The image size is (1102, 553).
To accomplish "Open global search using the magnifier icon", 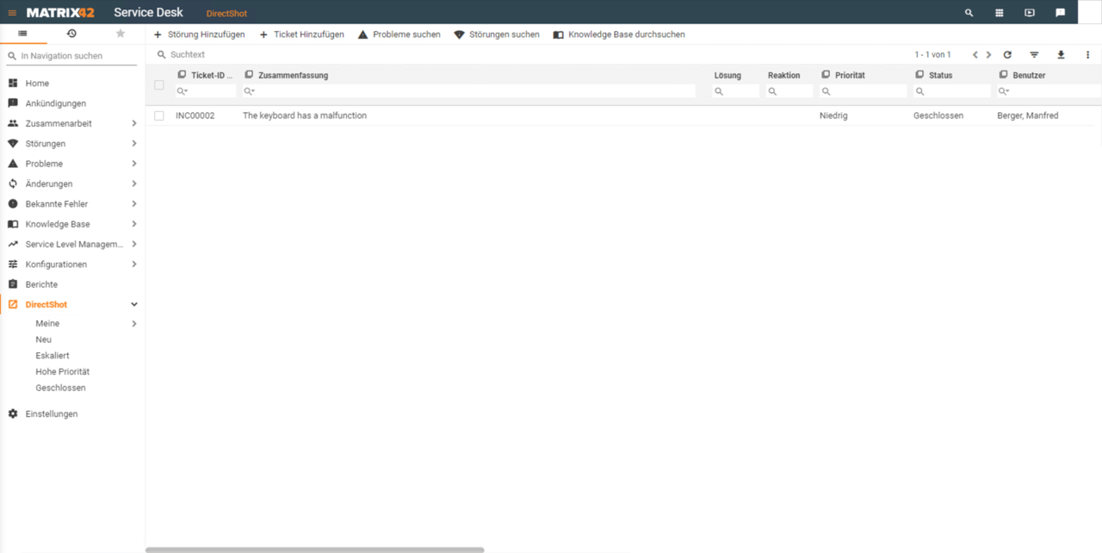I will tap(969, 12).
